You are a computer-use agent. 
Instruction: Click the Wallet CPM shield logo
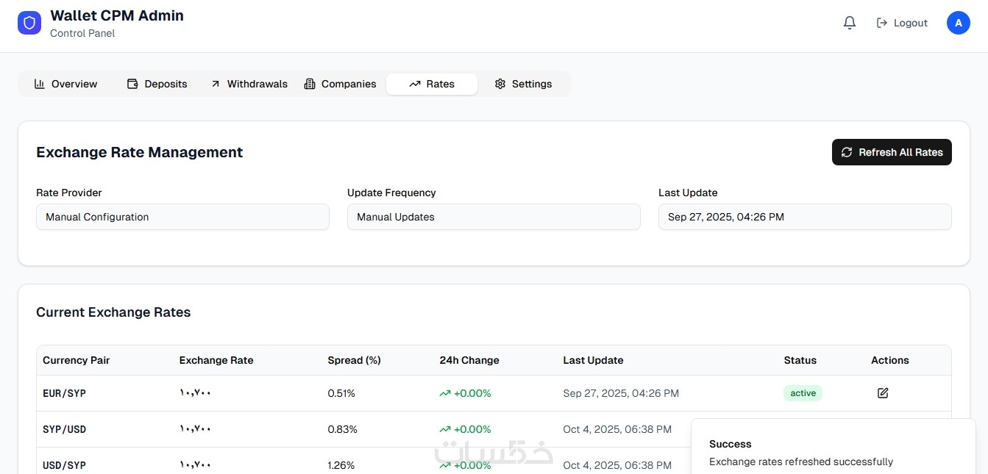coord(29,23)
